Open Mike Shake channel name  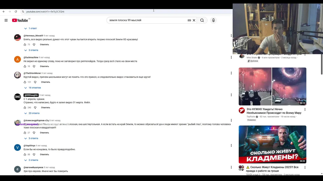click(252, 58)
